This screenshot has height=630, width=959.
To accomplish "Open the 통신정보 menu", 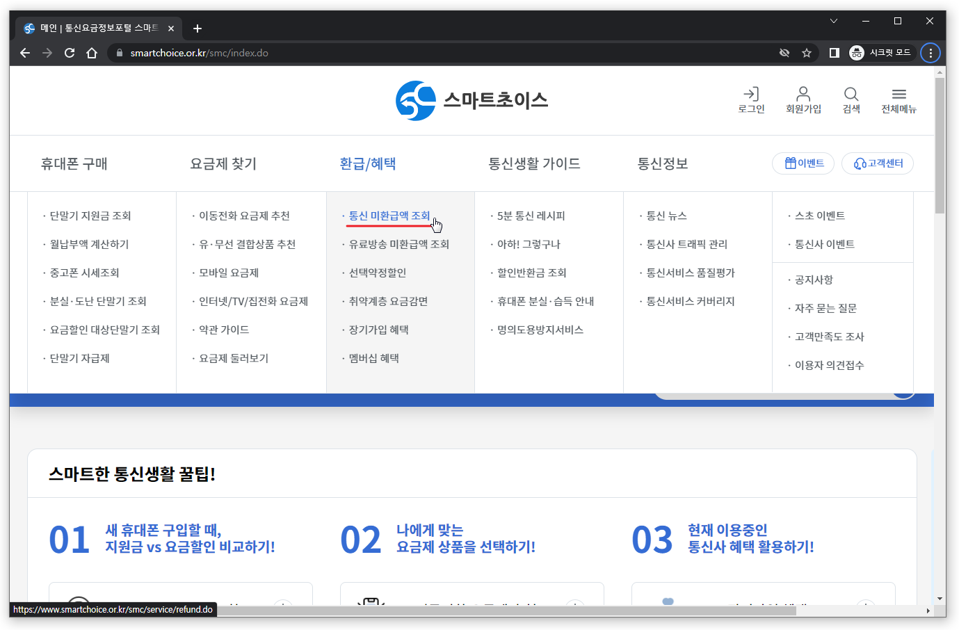I will pos(663,163).
